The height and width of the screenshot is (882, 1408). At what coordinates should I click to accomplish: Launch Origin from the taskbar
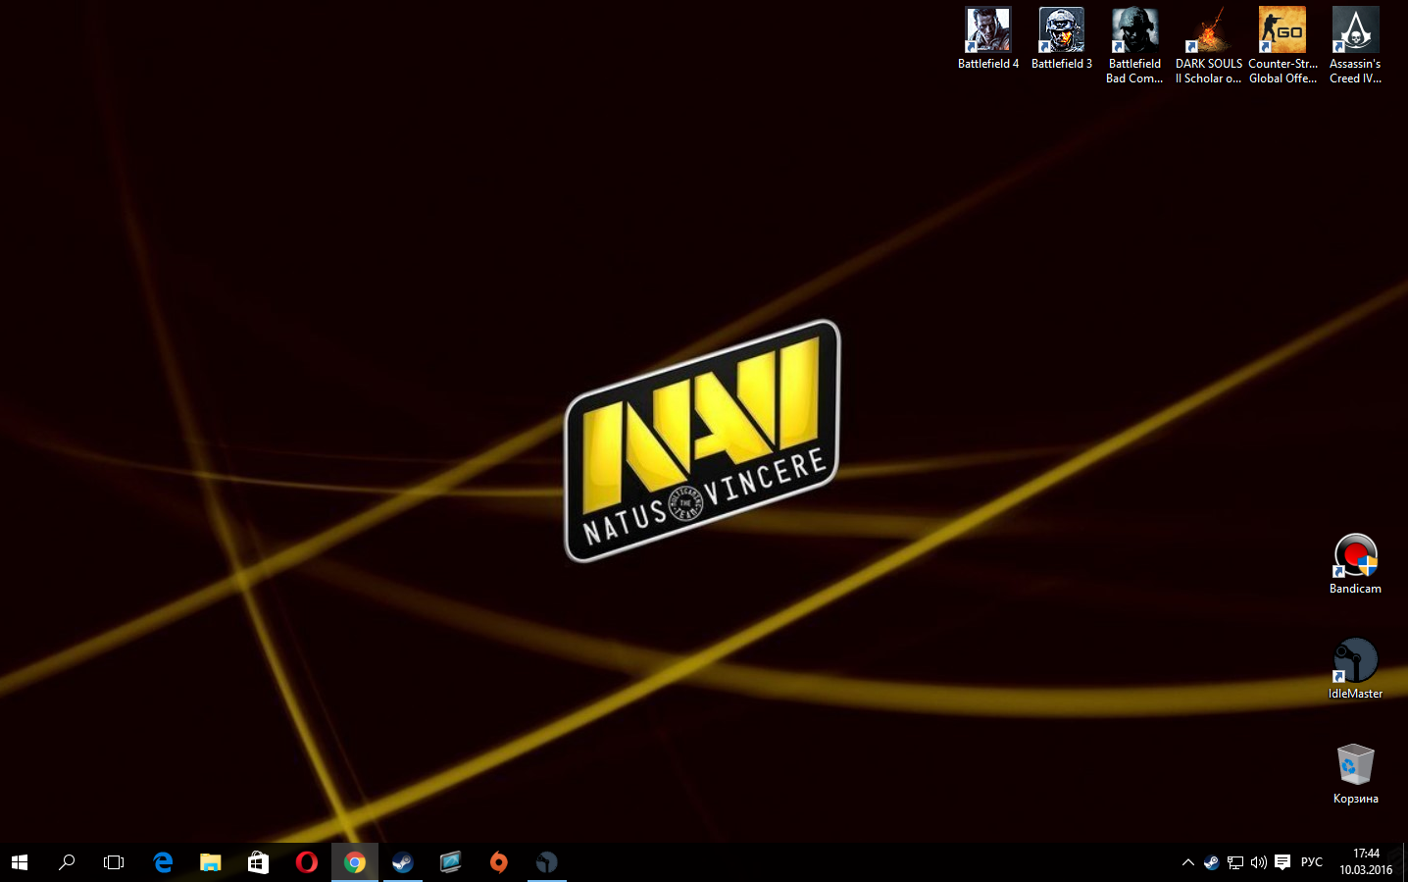pyautogui.click(x=499, y=862)
